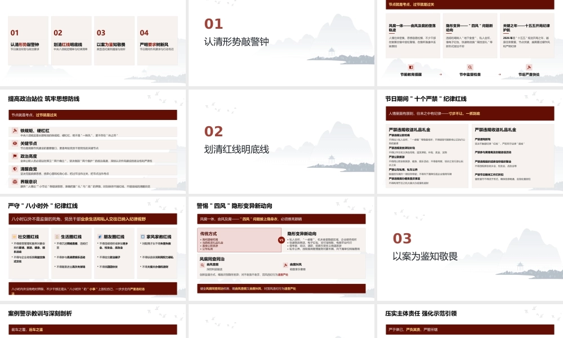563x338 pixels.
Task: Click the scale icon beside 界限意识
Action: (15, 182)
